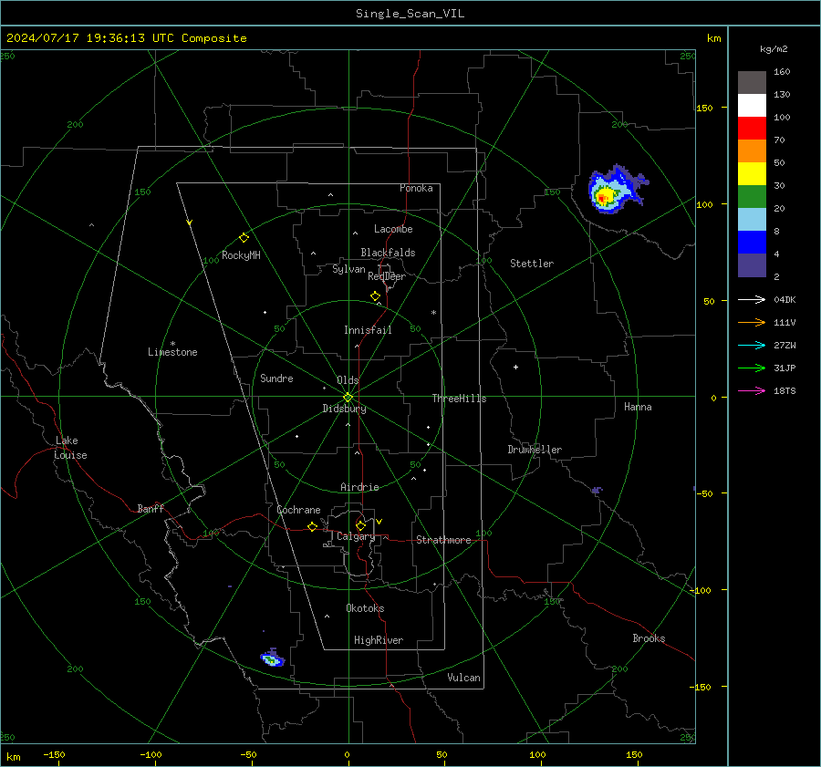This screenshot has width=821, height=767.
Task: Click the yellow diamond marker above Calgary
Action: (x=360, y=525)
